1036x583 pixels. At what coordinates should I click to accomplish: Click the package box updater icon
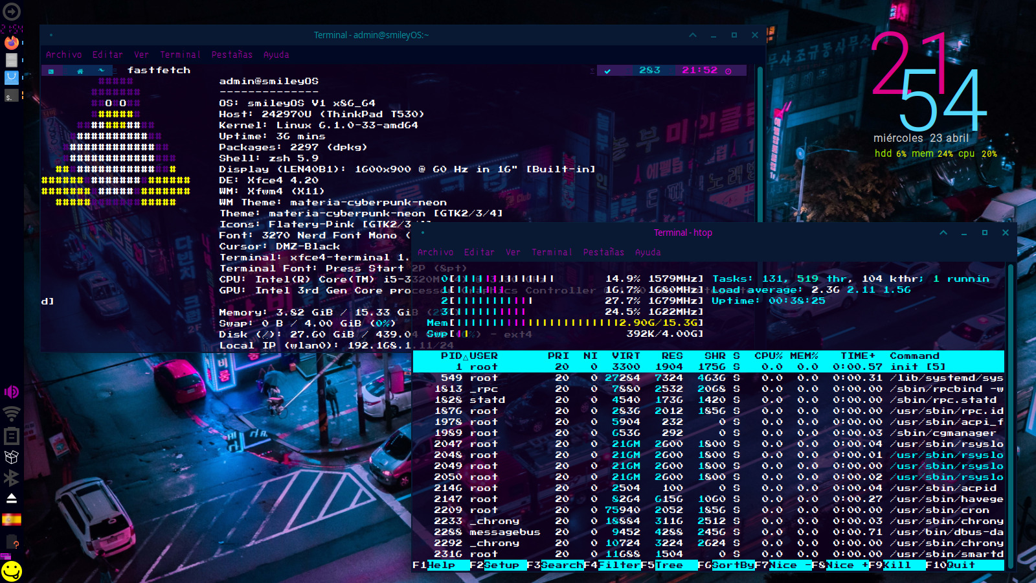point(12,457)
